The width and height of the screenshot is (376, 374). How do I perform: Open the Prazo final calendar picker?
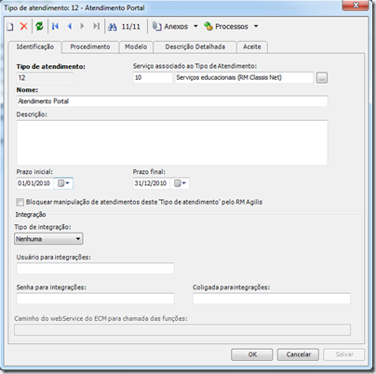(x=180, y=183)
